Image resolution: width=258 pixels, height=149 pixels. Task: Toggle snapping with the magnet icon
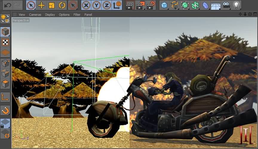pos(5,111)
